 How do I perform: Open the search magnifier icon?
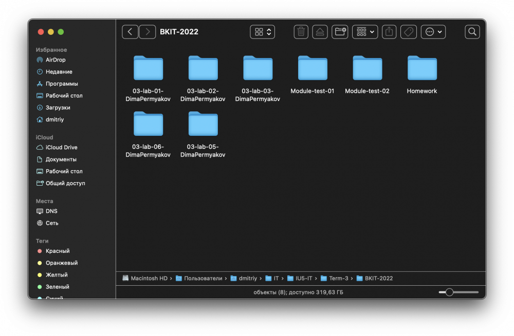pos(472,32)
